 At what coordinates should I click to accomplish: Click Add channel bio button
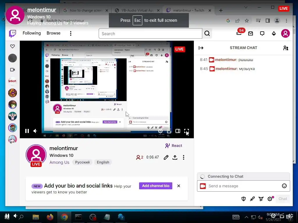[x=156, y=186]
